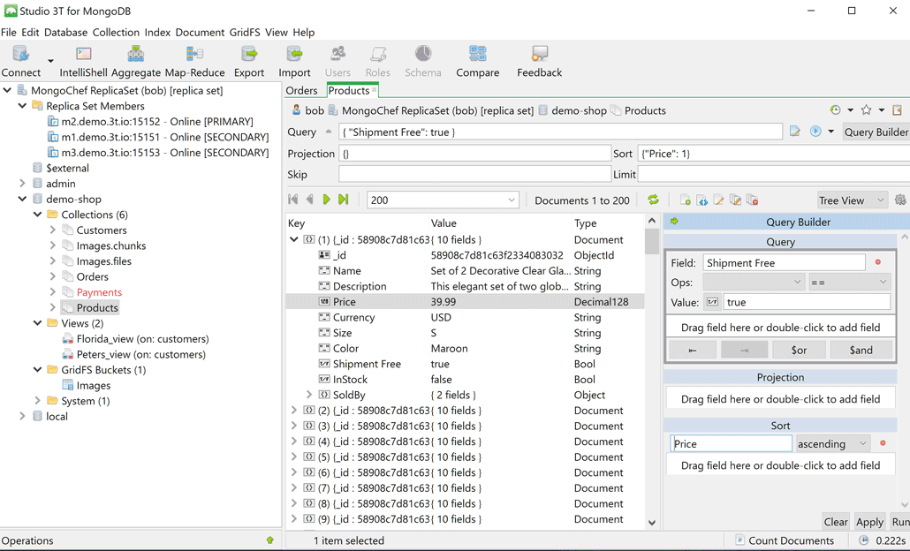Click Count Documents in the status bar
The image size is (910, 551).
[x=784, y=540]
